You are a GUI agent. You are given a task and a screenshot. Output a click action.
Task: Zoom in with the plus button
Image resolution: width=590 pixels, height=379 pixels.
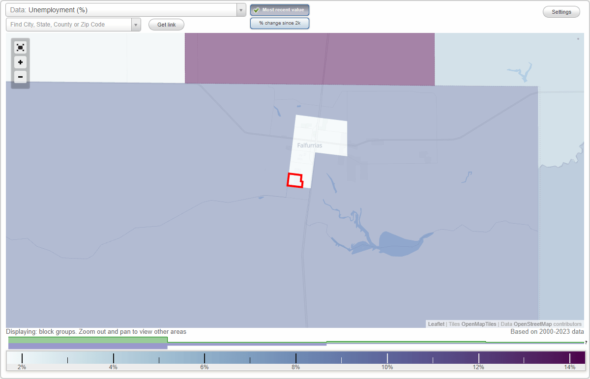(20, 62)
